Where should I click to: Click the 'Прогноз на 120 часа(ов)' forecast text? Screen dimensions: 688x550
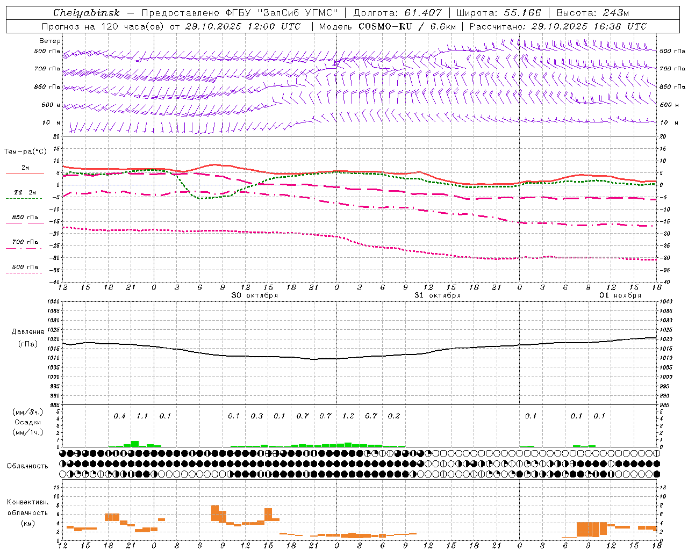[x=103, y=26]
